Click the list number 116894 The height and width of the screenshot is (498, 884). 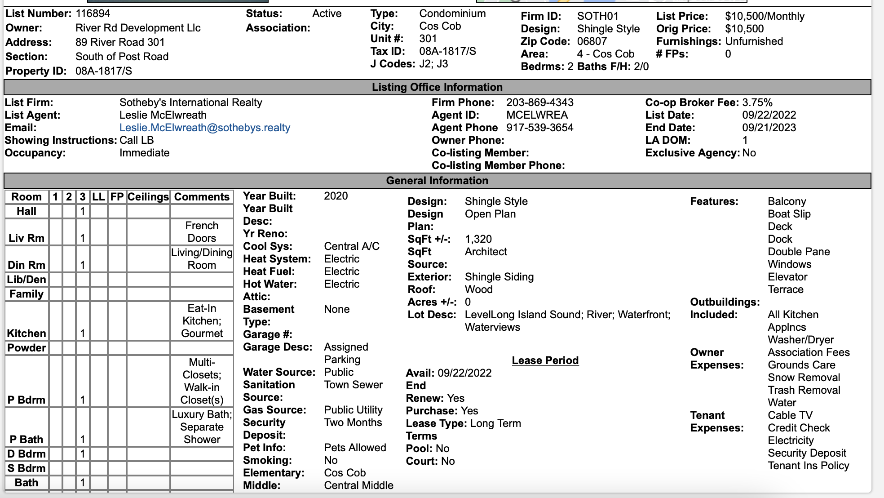93,13
